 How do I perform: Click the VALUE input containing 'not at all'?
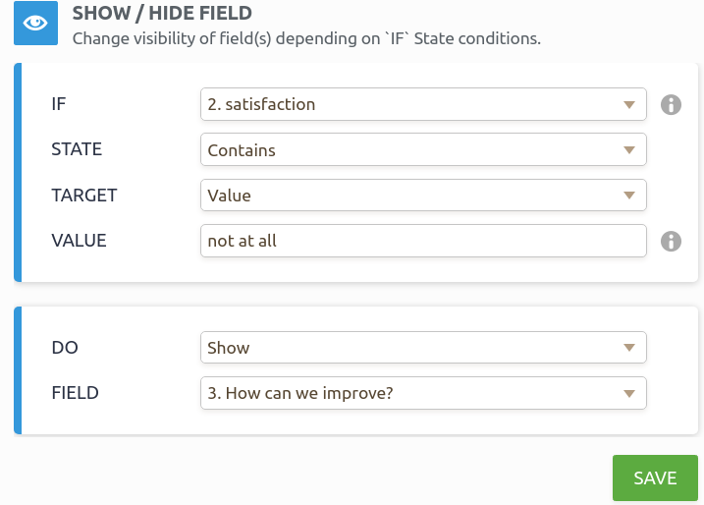pos(422,241)
